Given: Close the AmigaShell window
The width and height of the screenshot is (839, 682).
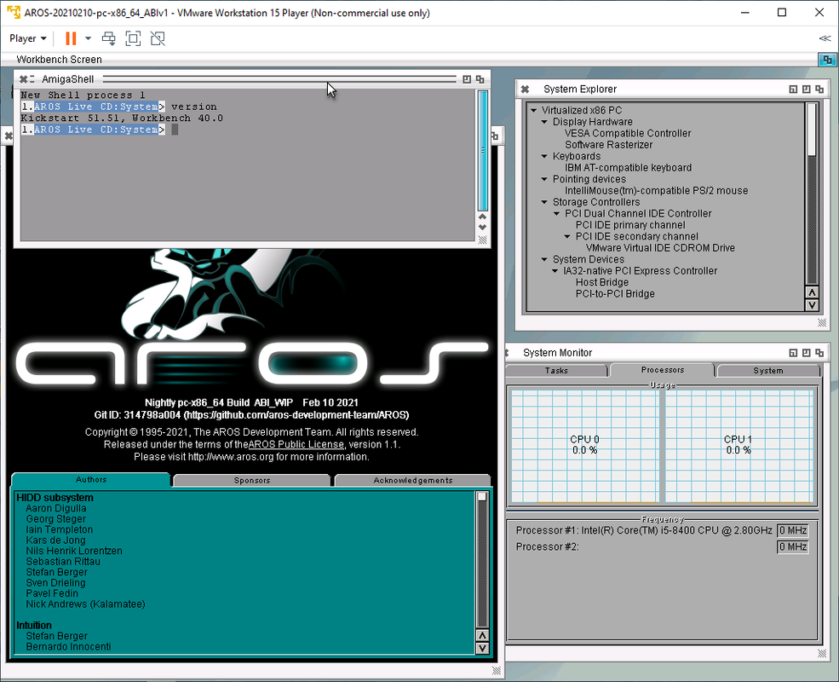Looking at the screenshot, I should 23,79.
